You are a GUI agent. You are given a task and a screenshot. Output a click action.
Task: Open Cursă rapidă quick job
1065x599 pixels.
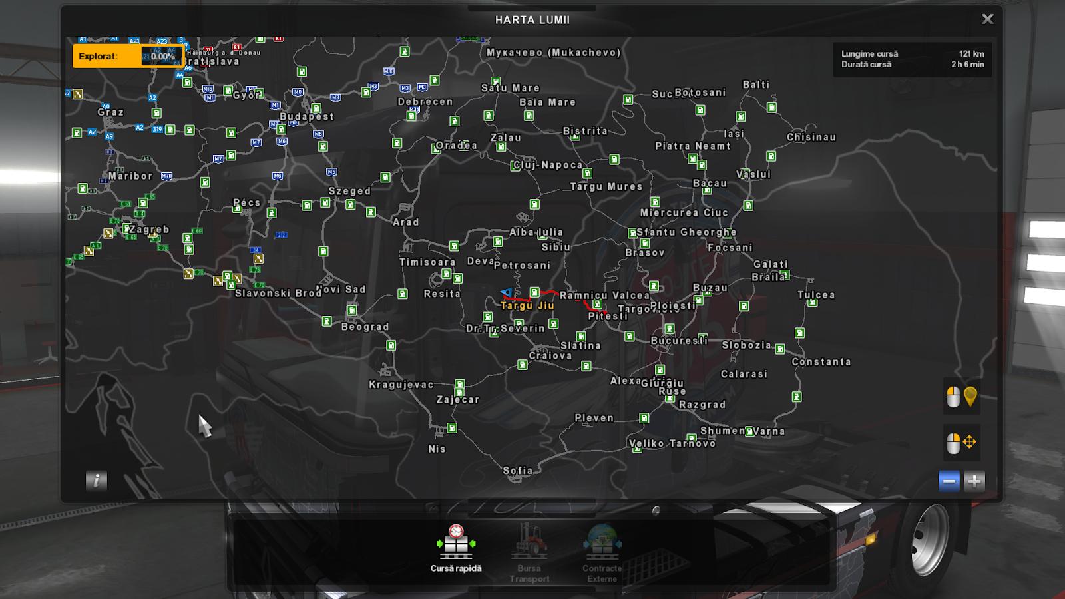click(x=456, y=549)
